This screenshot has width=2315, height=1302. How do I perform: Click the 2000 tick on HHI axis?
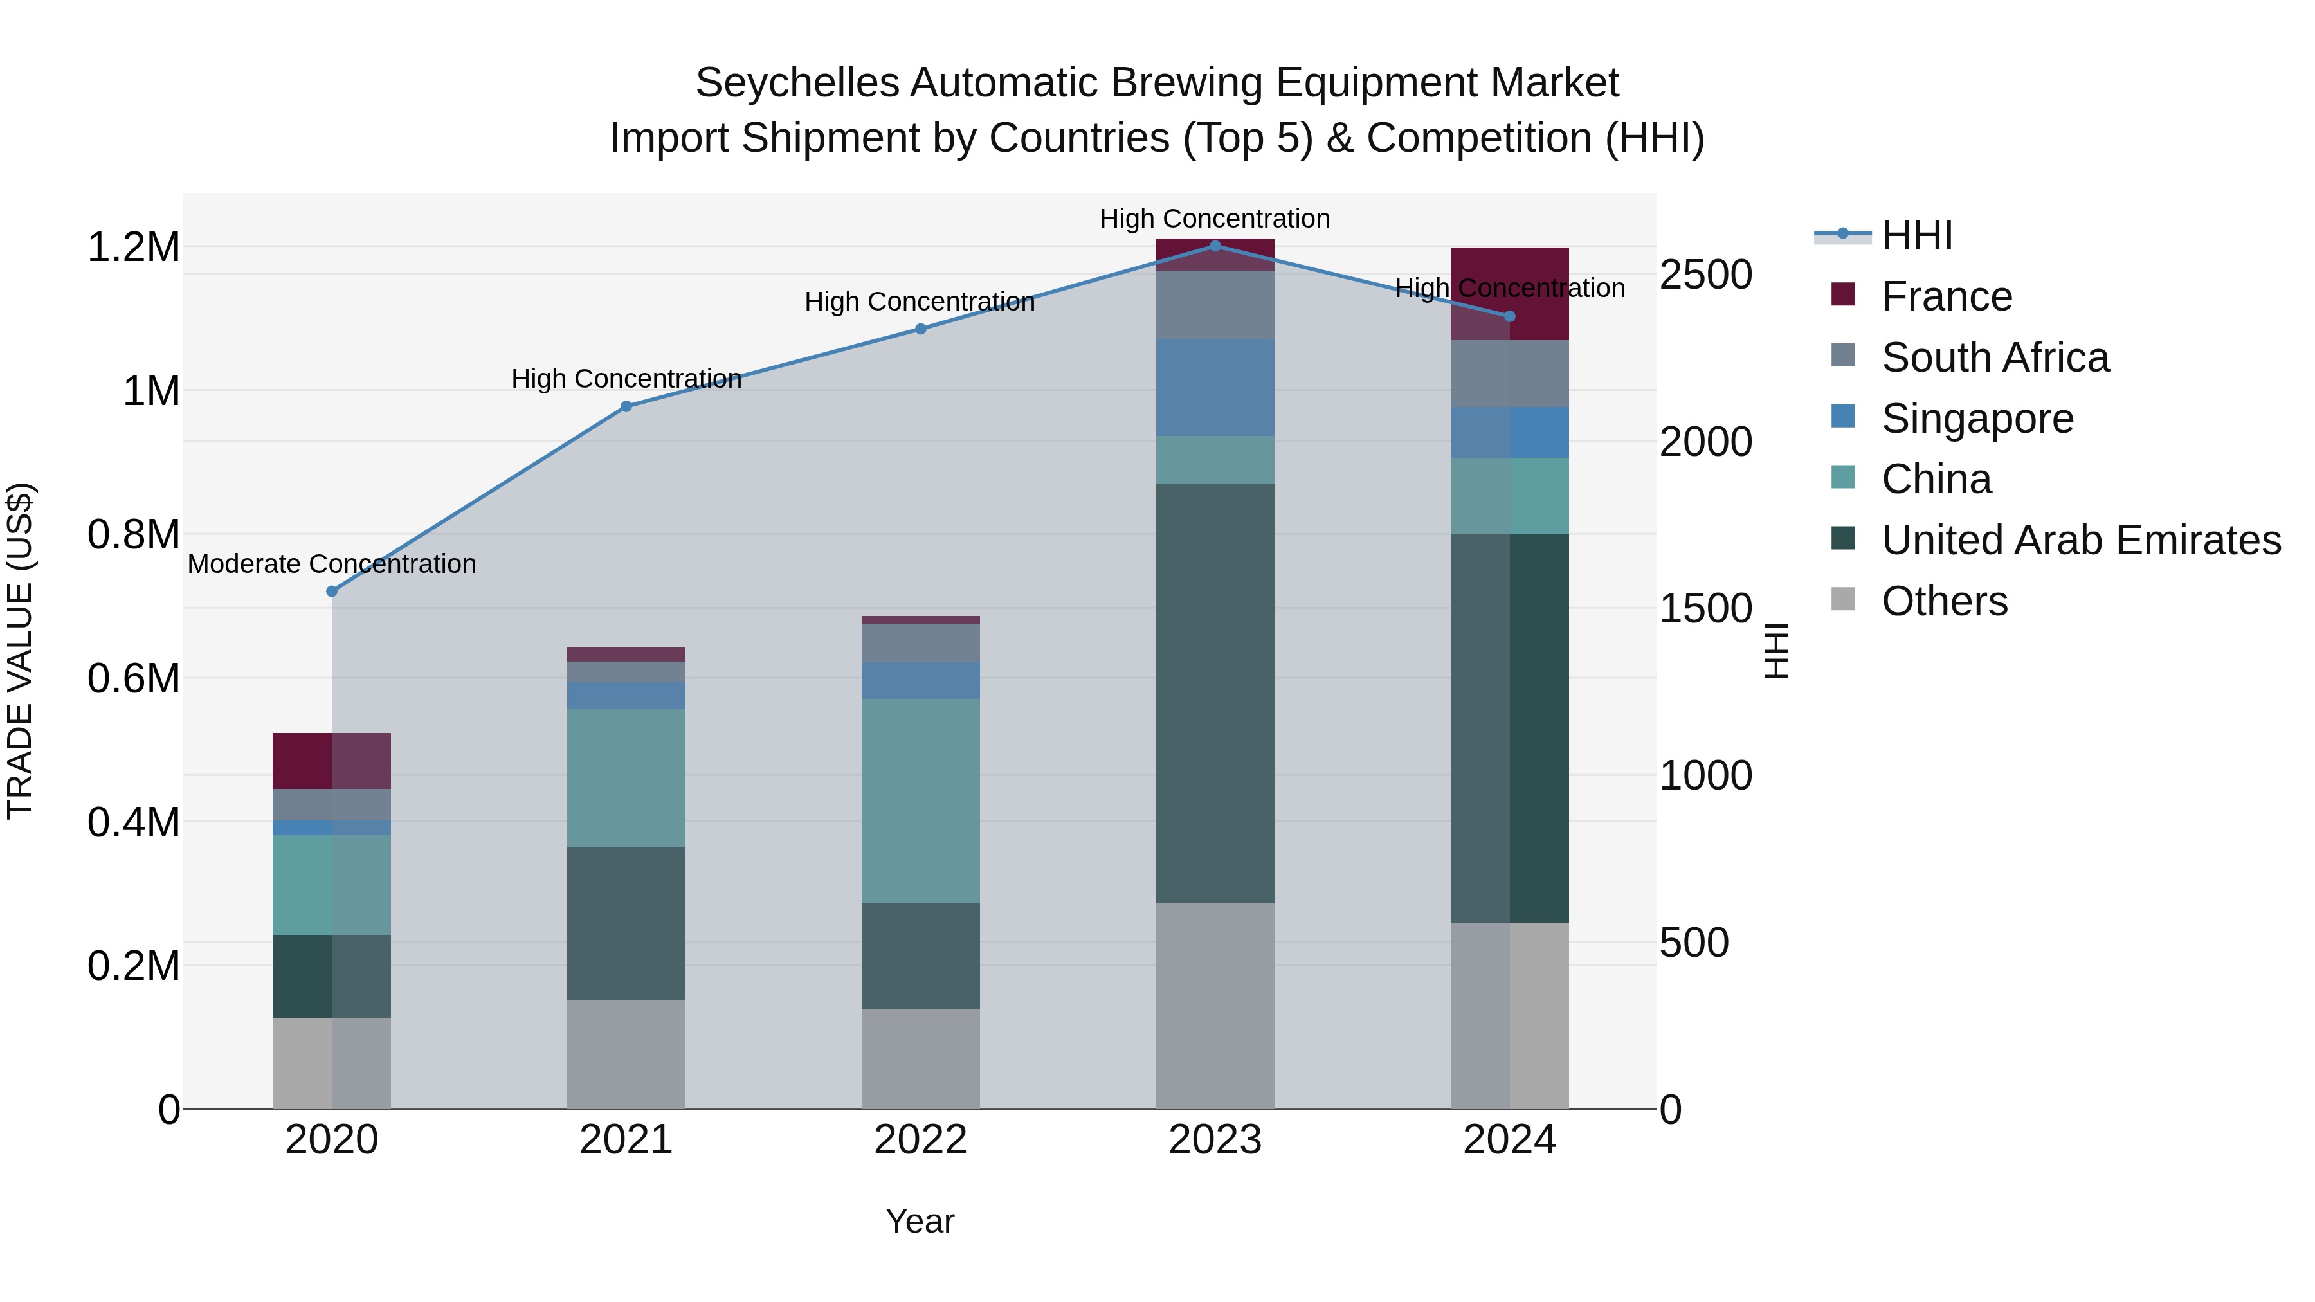click(x=1705, y=441)
